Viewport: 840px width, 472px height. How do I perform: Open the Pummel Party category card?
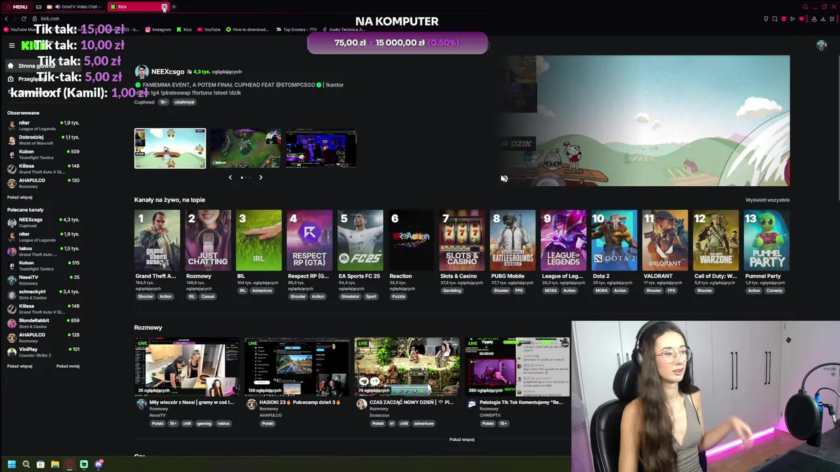point(767,240)
